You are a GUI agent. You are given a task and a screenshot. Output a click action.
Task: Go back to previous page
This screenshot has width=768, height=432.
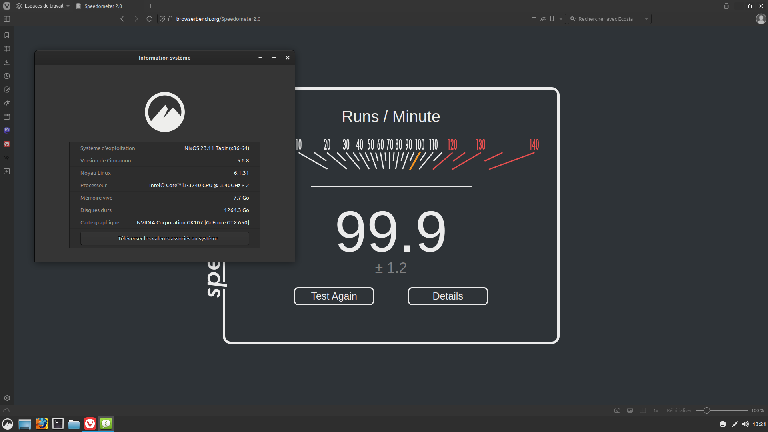(x=122, y=19)
